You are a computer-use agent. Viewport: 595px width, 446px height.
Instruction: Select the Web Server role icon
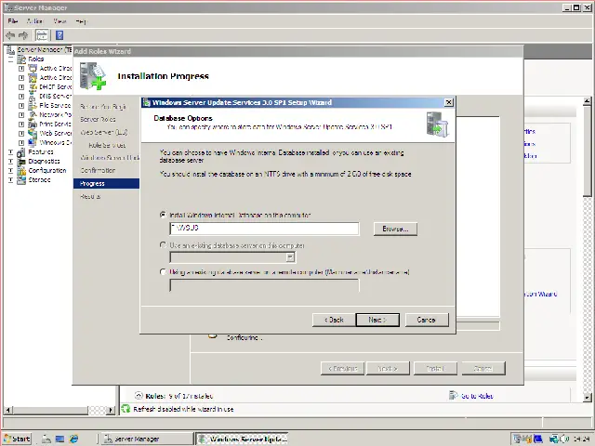click(x=33, y=133)
